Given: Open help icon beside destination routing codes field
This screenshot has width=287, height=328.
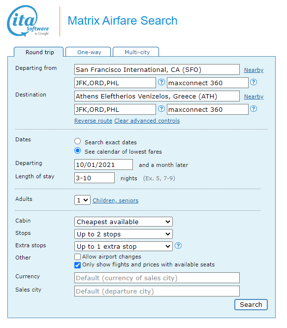Looking at the screenshot, I should (x=161, y=109).
